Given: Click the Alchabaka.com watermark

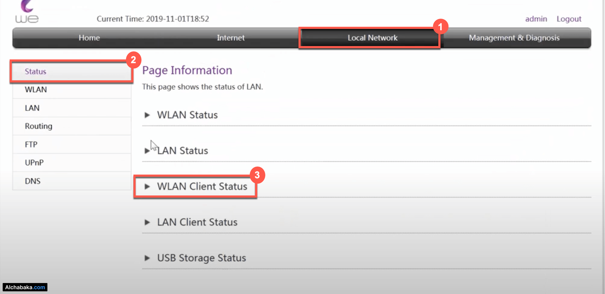Looking at the screenshot, I should 25,288.
